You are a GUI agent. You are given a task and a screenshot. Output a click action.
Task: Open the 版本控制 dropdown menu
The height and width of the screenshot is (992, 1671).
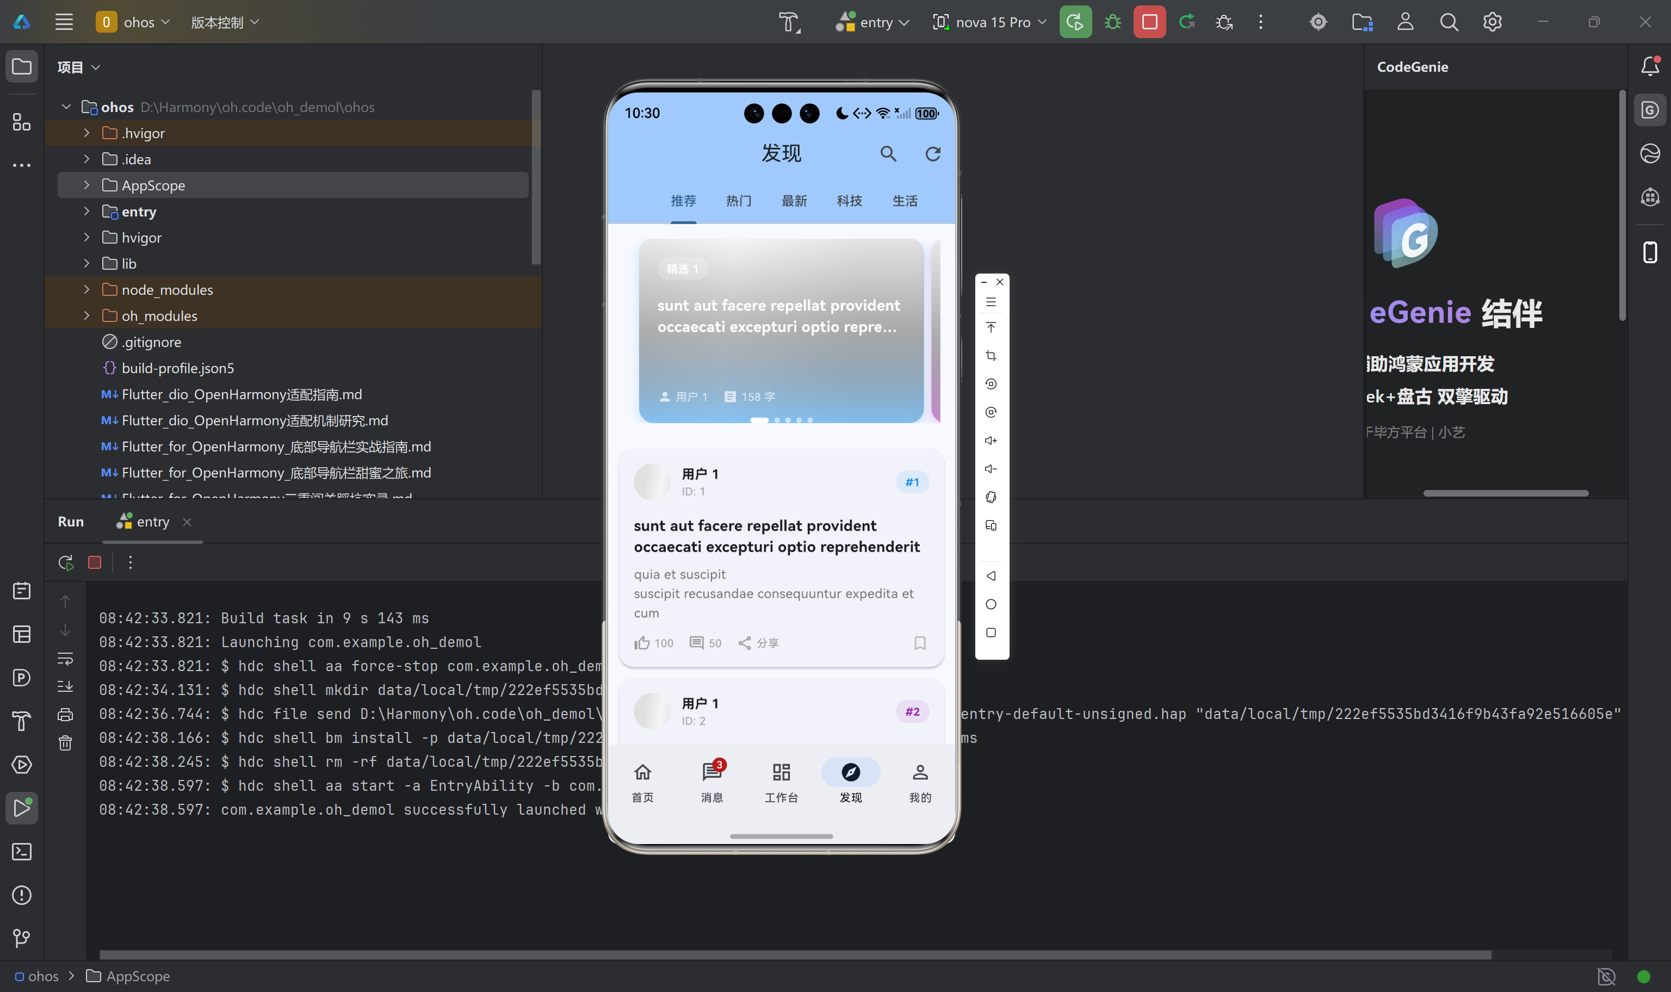click(225, 22)
